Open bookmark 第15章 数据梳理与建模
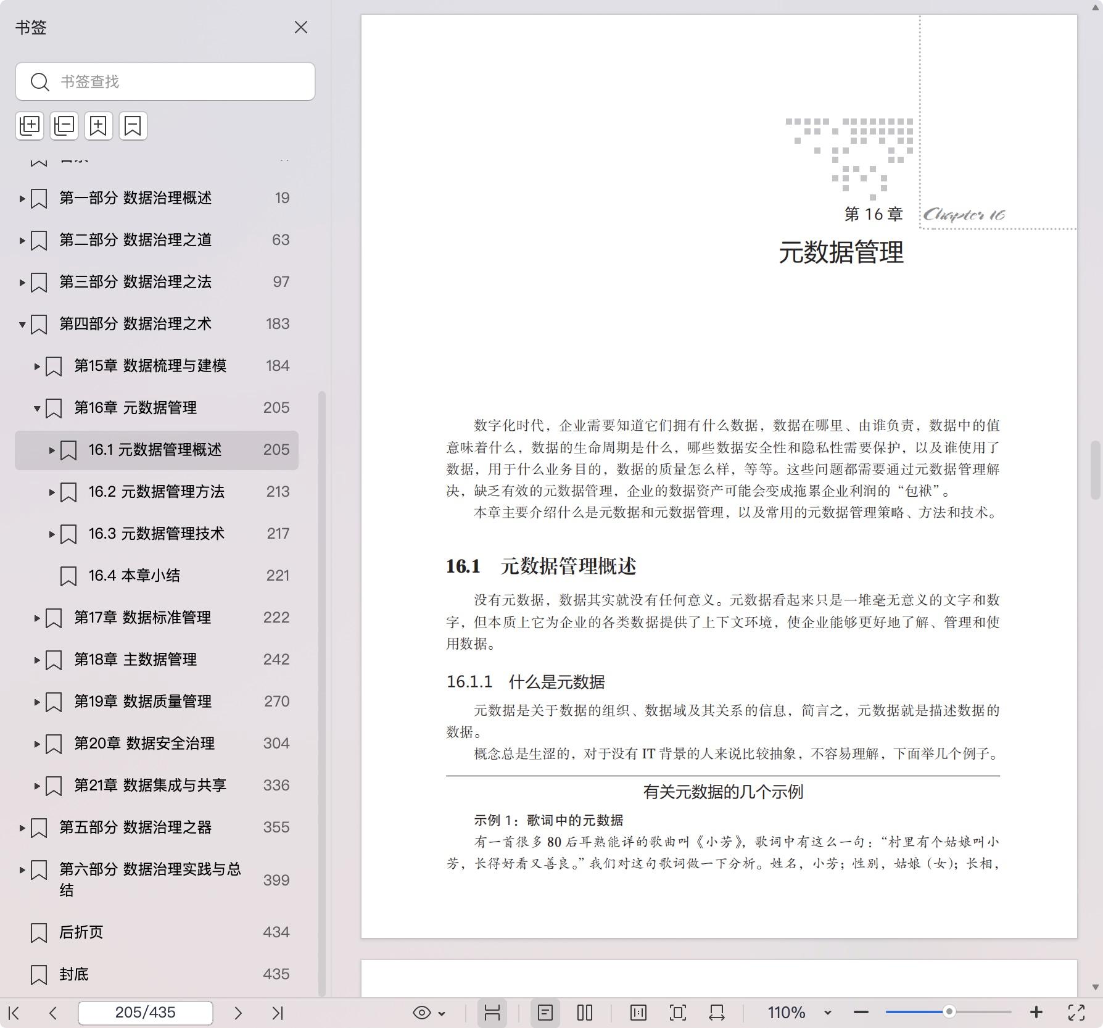 (150, 366)
